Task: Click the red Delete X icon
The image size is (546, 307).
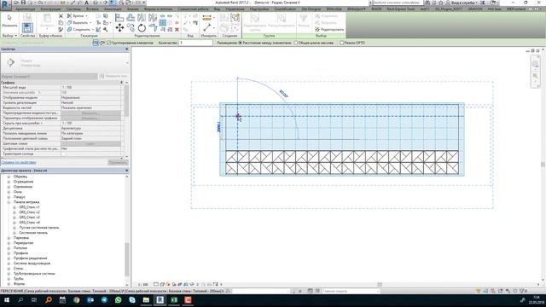Action: click(177, 30)
